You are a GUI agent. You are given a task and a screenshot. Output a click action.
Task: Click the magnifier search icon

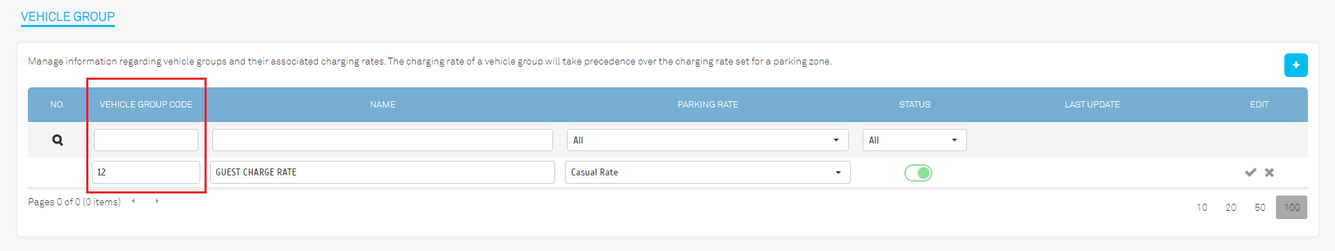pos(58,140)
